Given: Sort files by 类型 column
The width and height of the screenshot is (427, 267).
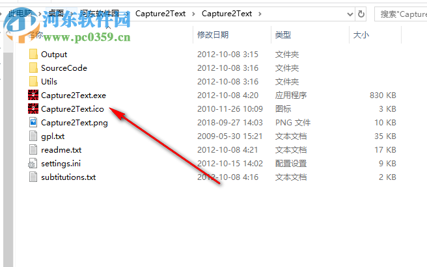Looking at the screenshot, I should click(283, 35).
